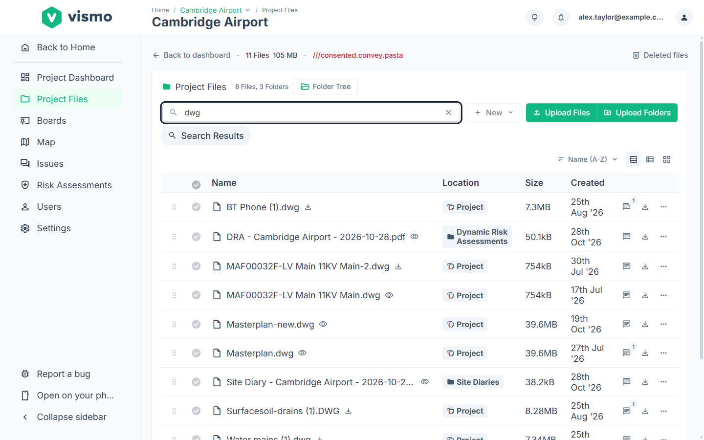This screenshot has width=704, height=440.
Task: Select checkbox for DRA - Cambridge Airport pdf
Action: pyautogui.click(x=196, y=237)
